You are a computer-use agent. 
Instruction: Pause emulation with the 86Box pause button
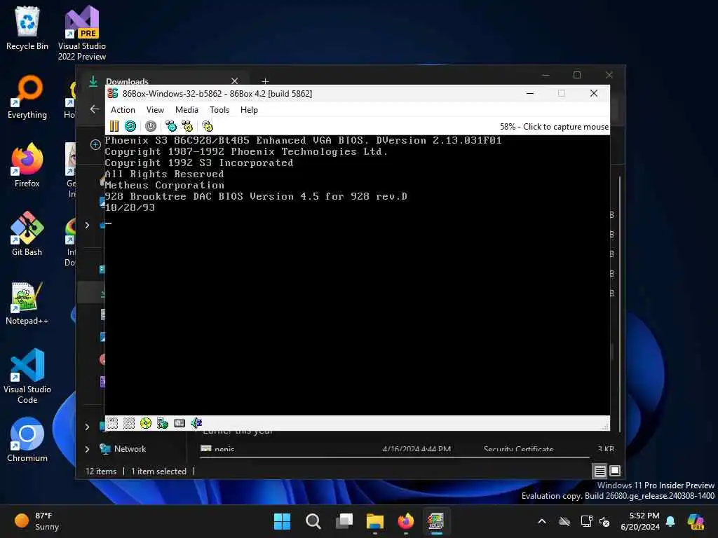click(114, 126)
